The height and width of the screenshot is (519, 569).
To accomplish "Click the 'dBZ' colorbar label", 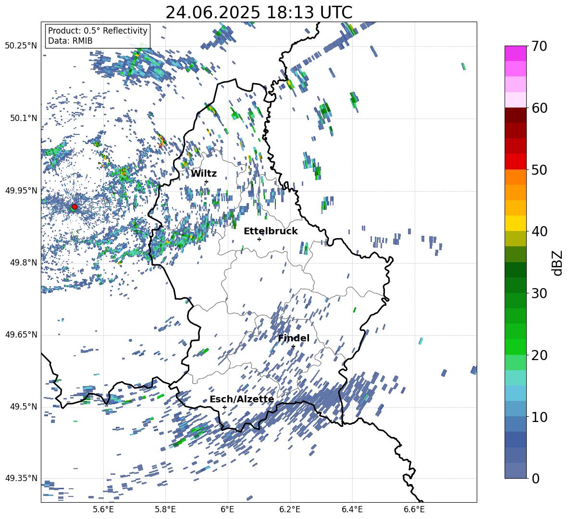I will [558, 263].
